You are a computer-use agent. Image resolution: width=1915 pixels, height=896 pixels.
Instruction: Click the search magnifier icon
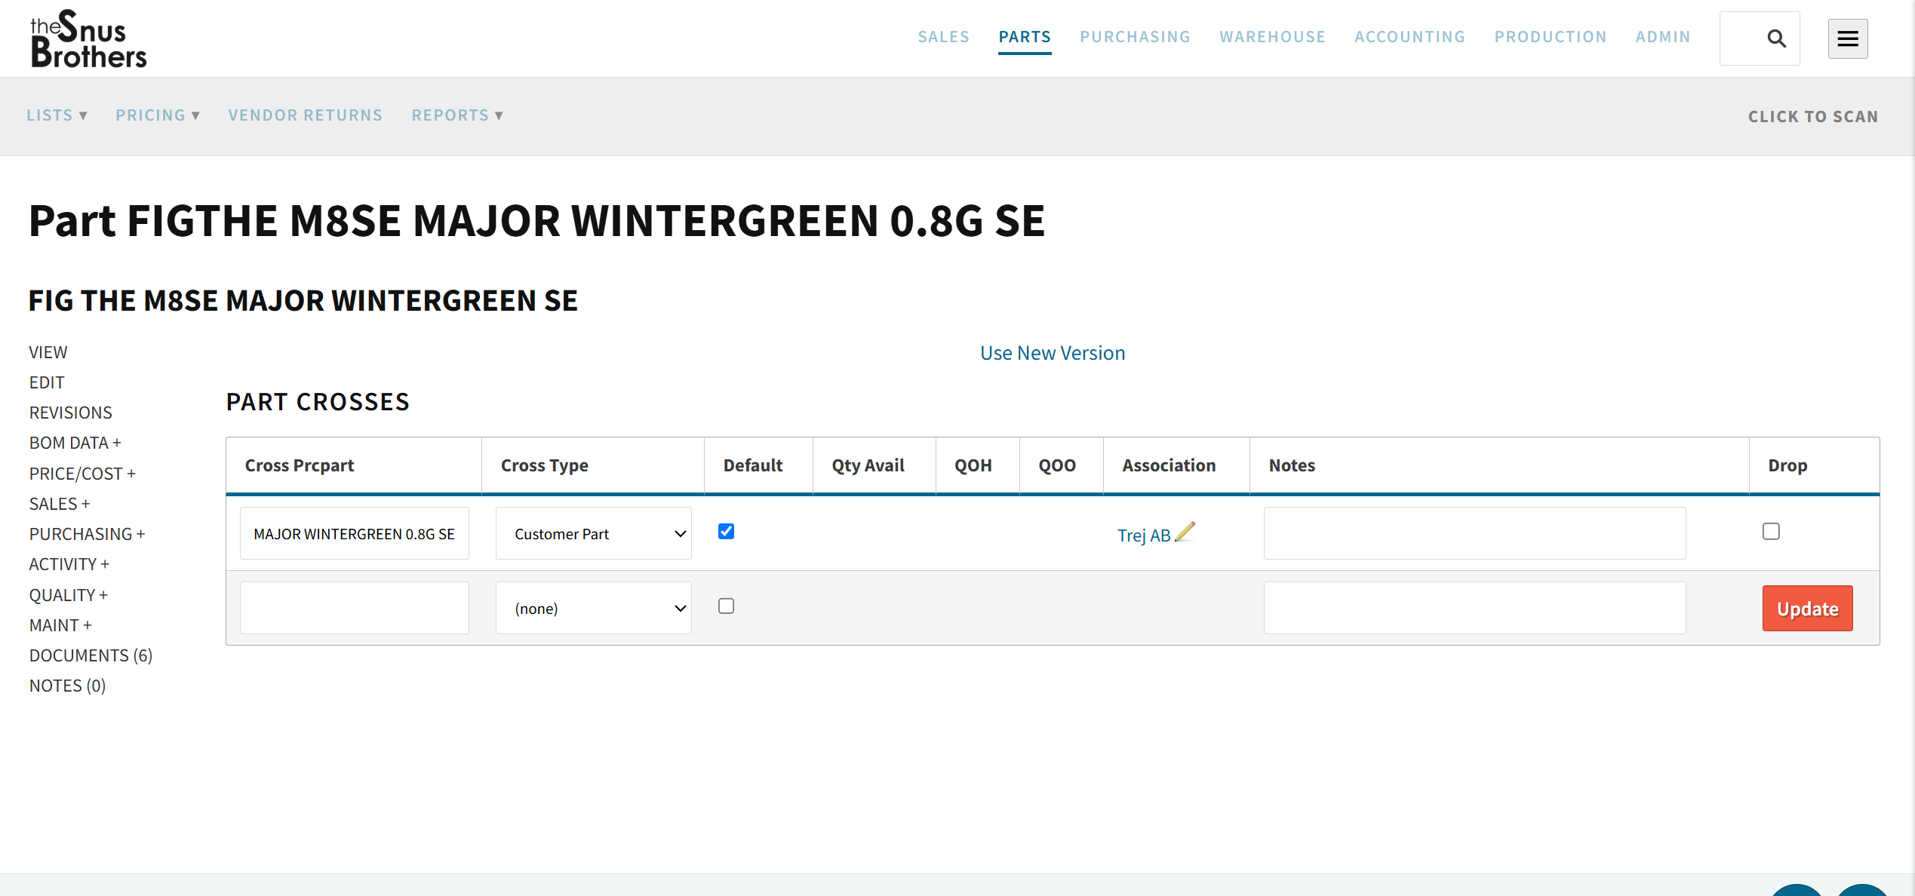point(1776,38)
